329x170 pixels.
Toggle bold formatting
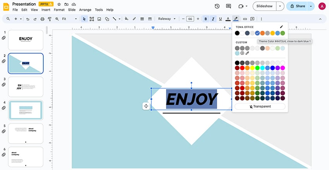[x=206, y=19]
